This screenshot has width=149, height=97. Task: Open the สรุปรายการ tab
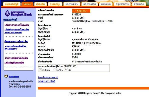tap(122, 4)
